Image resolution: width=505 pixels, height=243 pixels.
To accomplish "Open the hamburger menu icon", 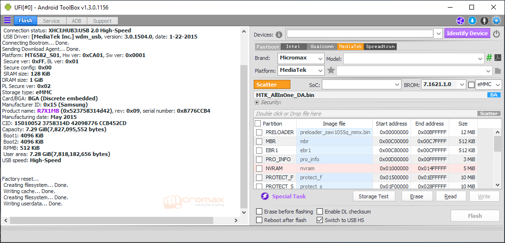I will pyautogui.click(x=7, y=20).
